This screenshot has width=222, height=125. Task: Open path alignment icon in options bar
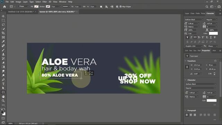106,7
